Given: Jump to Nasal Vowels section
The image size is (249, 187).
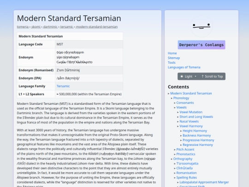Looking at the screenshot, I should coord(189,121).
